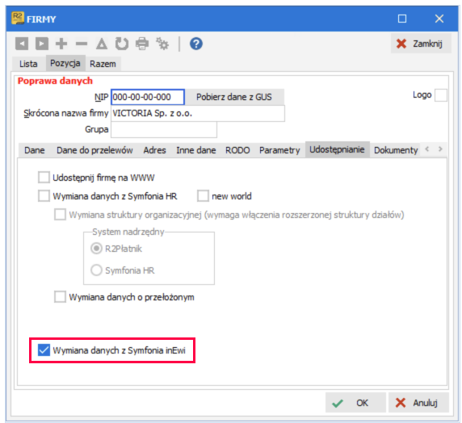Open the Dane tab

[x=35, y=150]
